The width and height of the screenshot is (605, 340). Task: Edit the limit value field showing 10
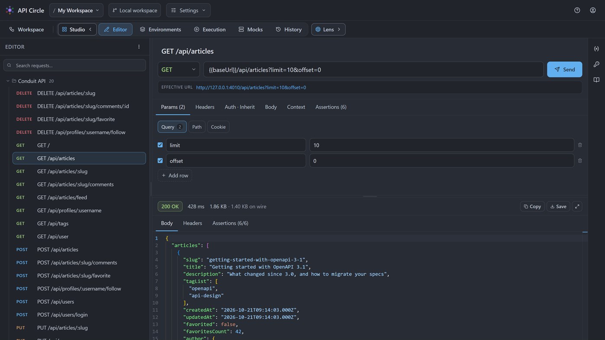[x=442, y=145]
